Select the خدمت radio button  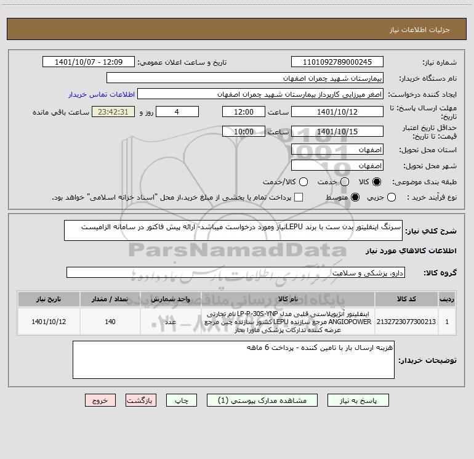(x=345, y=182)
